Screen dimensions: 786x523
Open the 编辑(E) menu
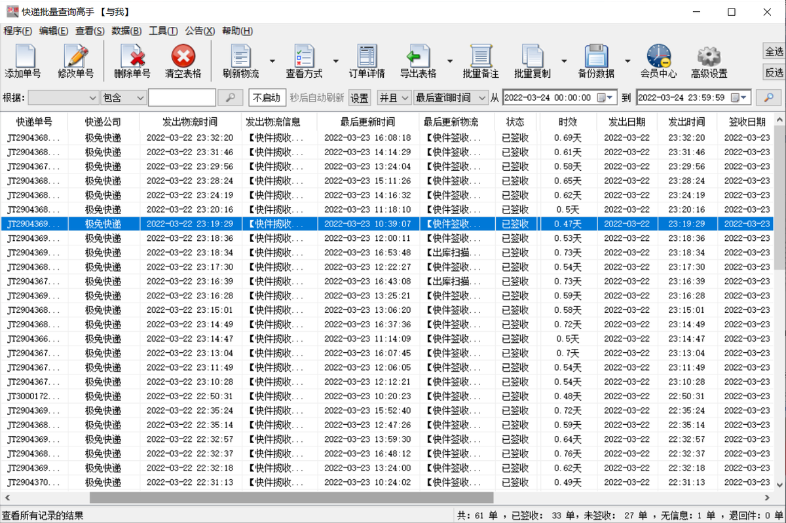(x=54, y=31)
